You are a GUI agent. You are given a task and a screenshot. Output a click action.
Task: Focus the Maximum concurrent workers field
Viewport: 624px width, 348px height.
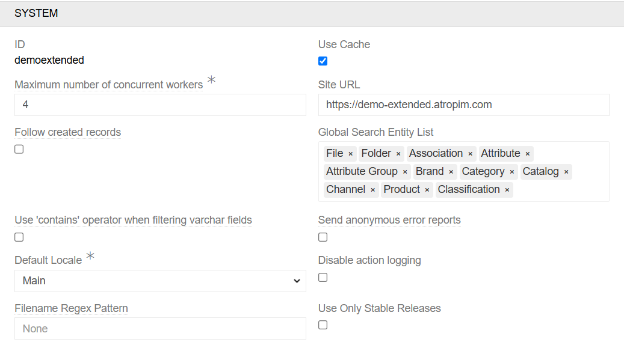pos(160,105)
